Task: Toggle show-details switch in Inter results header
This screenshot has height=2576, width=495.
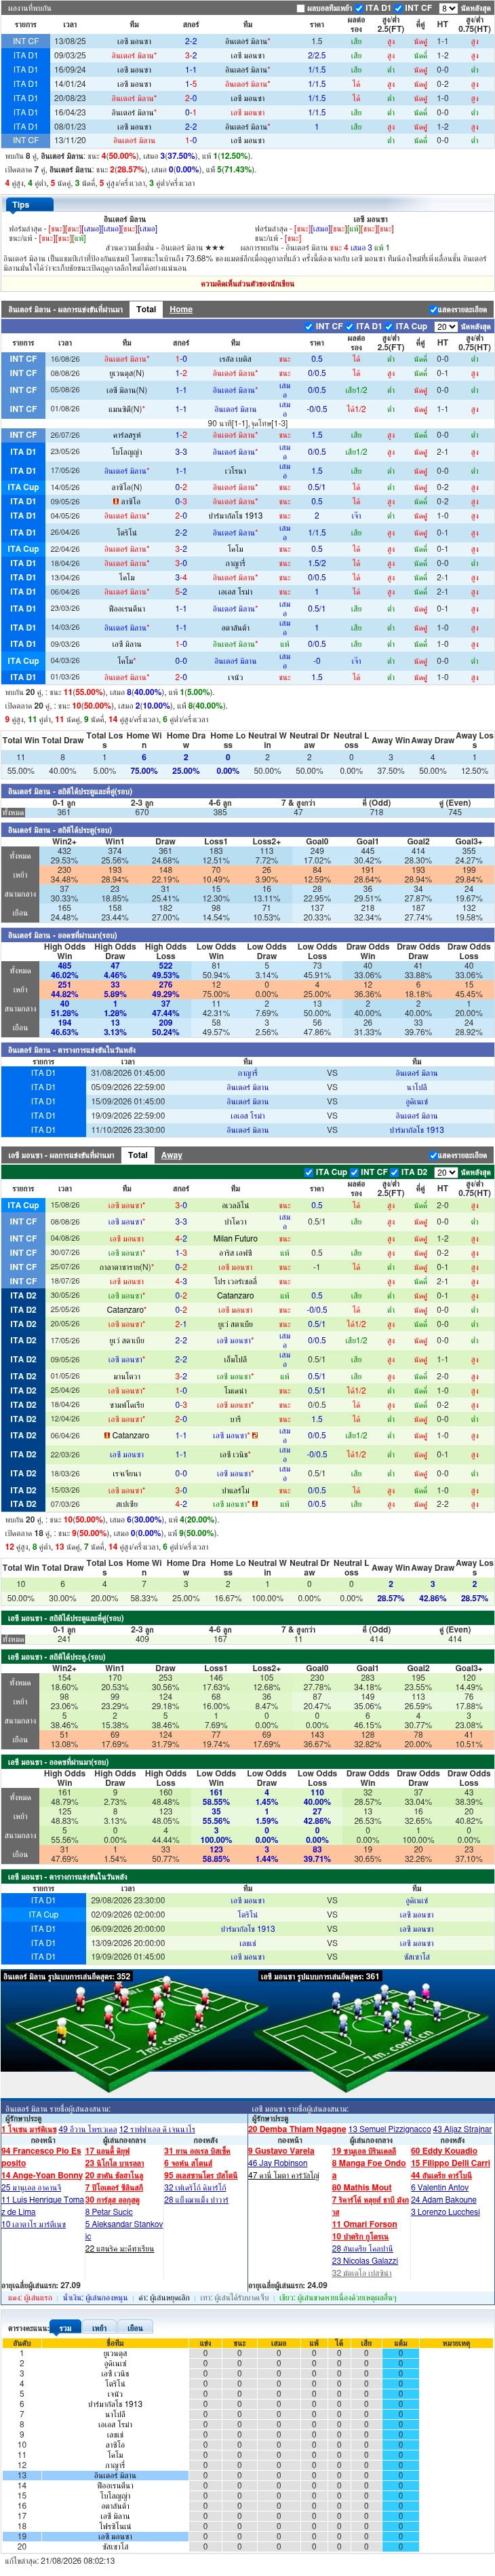Action: pos(432,310)
